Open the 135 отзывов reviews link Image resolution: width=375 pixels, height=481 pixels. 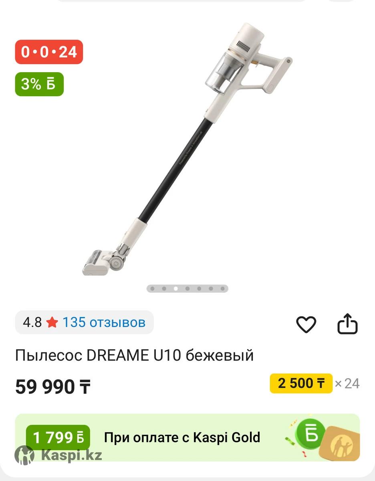pyautogui.click(x=104, y=322)
